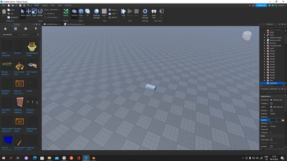This screenshot has height=161, width=287.
Task: Open File Explorer from taskbar
Action: click(49, 158)
